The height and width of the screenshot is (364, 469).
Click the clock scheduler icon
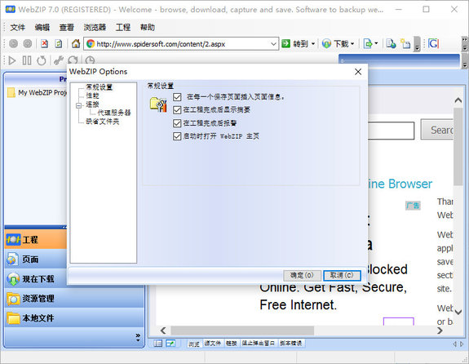point(90,60)
